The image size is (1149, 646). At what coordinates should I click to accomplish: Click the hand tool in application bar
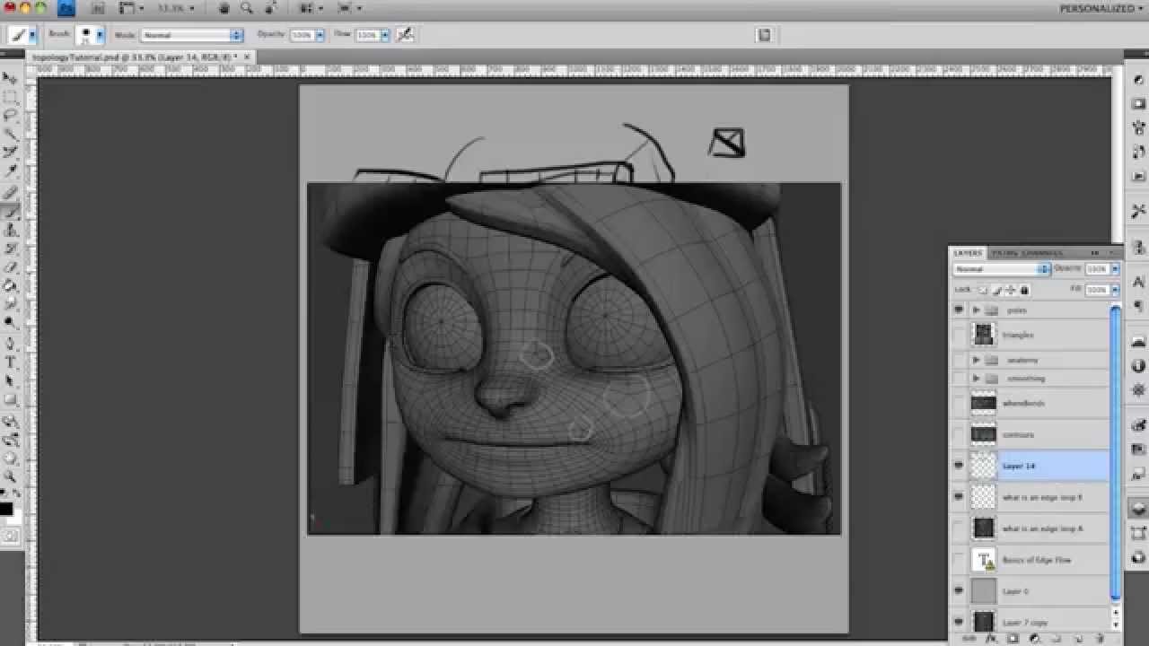[x=224, y=8]
